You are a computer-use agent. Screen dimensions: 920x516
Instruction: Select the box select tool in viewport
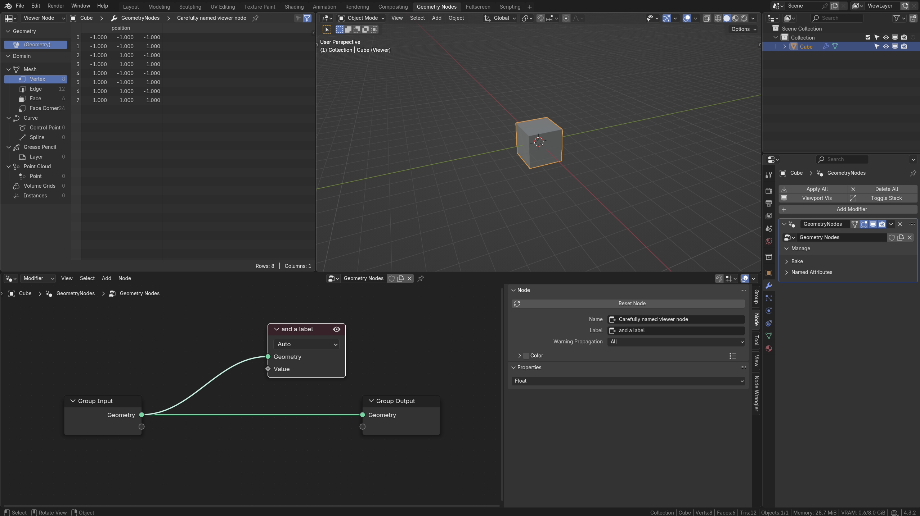[340, 29]
